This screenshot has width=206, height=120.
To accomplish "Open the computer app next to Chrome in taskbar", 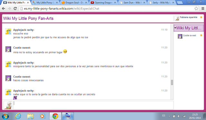I will (68, 116).
